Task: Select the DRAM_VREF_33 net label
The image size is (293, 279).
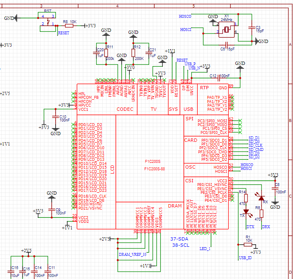Action: [133, 254]
